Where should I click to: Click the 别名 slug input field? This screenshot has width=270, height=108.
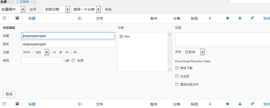pyautogui.click(x=68, y=44)
